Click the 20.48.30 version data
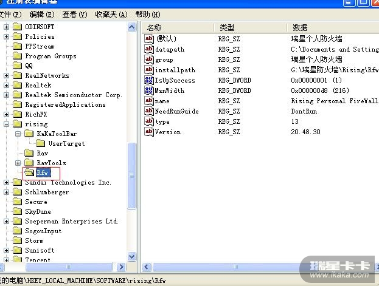Screen dimensions: 379x286 [305, 132]
